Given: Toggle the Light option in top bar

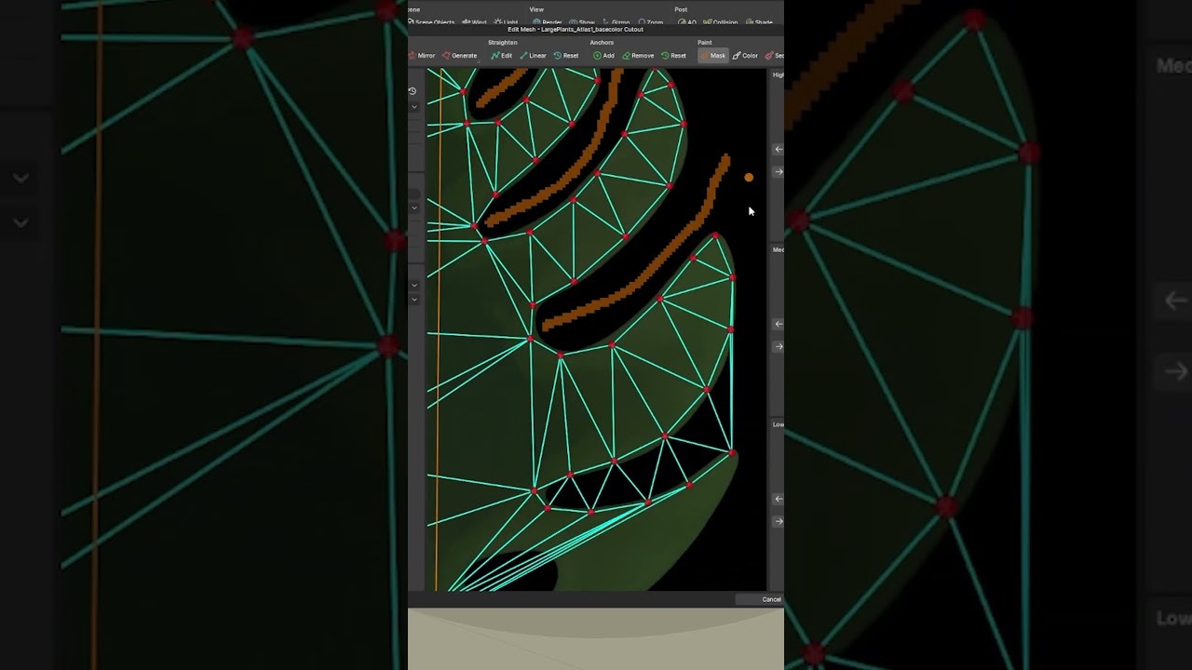Looking at the screenshot, I should point(506,22).
